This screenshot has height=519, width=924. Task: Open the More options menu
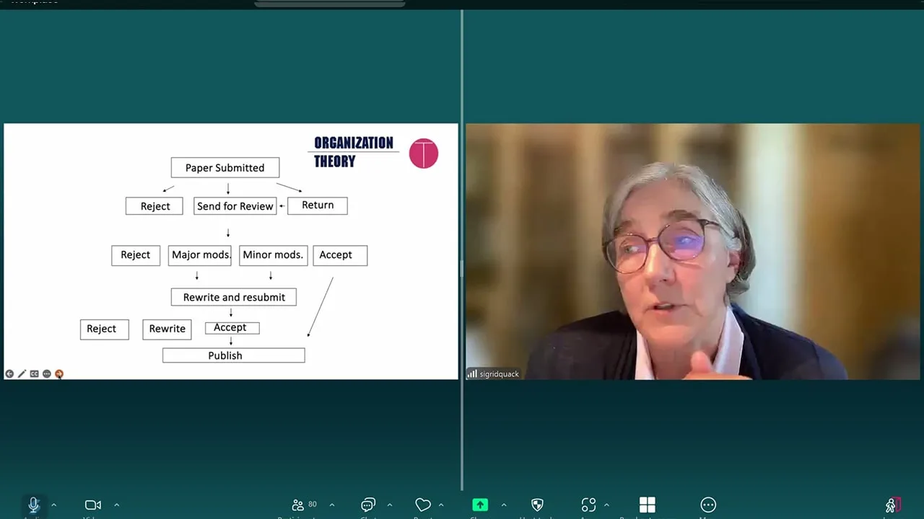(708, 505)
